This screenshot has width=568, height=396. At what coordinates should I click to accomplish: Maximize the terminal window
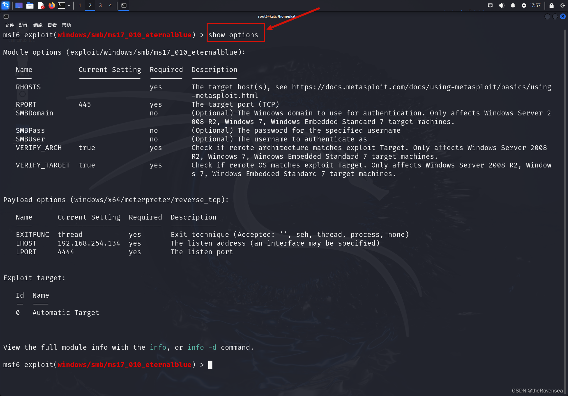click(555, 16)
